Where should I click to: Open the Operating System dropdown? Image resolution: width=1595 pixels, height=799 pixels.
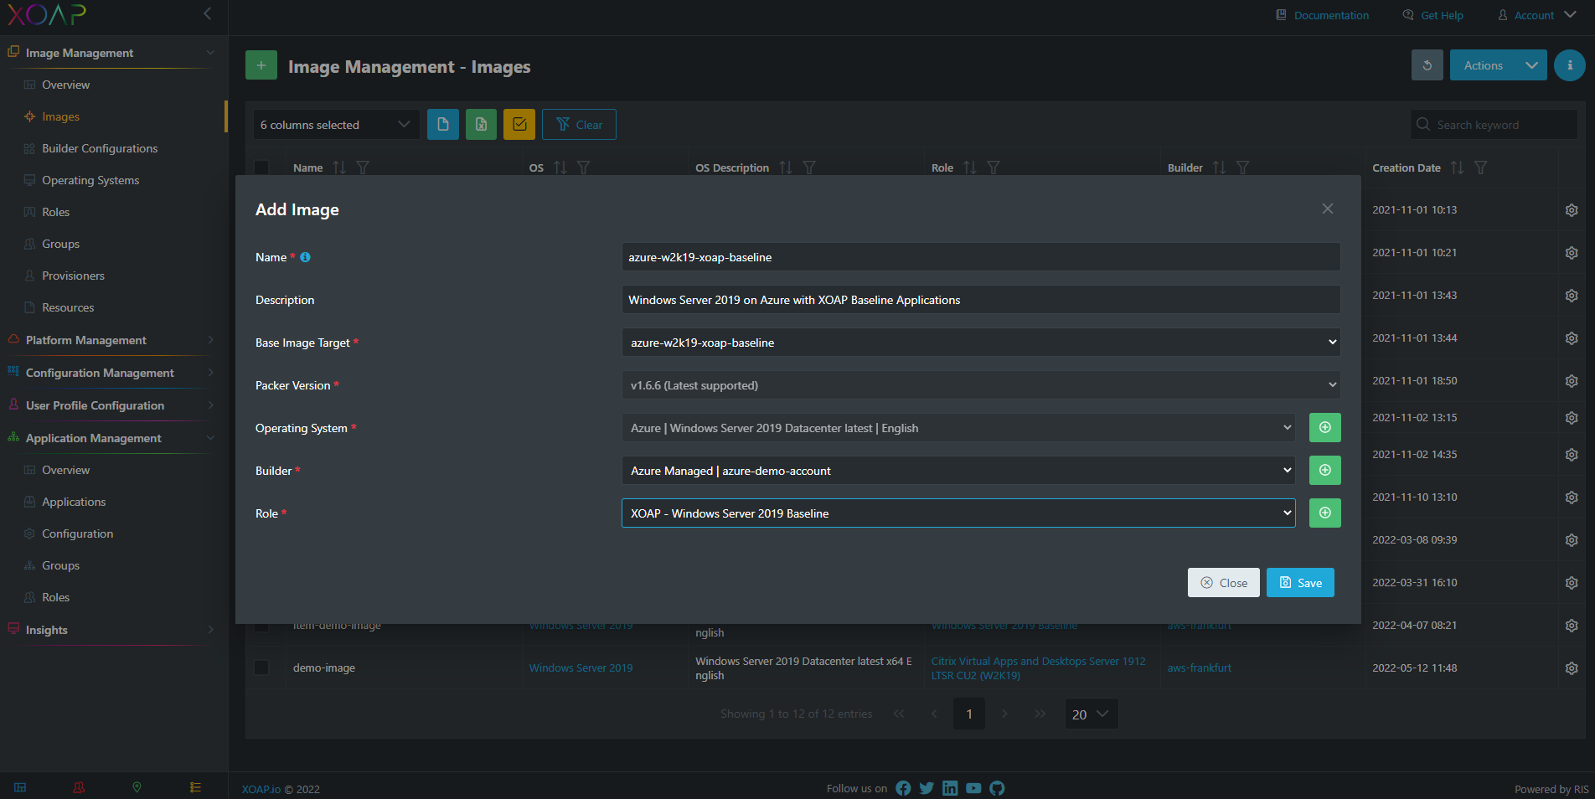(958, 428)
